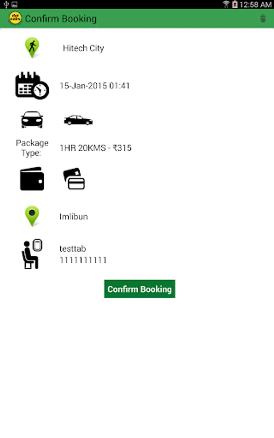274x438 pixels.
Task: Tap the green pickup location pin icon
Action: (32, 48)
